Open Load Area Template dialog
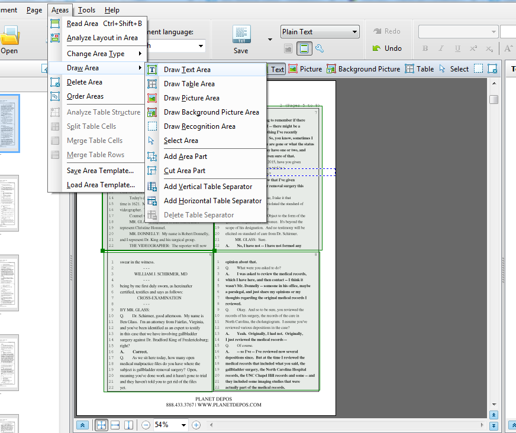 tap(97, 185)
